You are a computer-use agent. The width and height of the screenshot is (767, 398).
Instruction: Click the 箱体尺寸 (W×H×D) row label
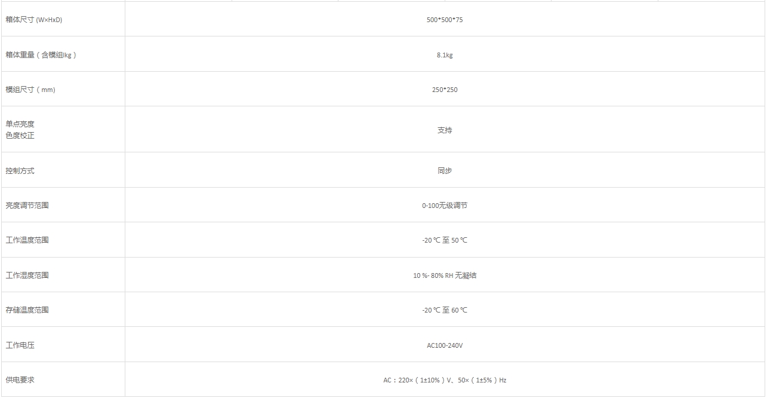click(x=34, y=20)
